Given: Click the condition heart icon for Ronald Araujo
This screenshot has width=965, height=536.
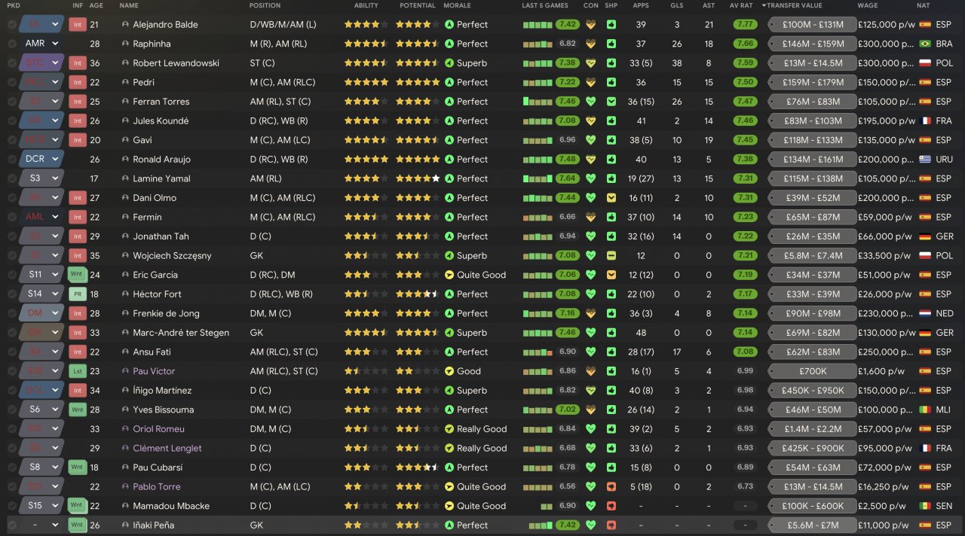Looking at the screenshot, I should pos(591,160).
